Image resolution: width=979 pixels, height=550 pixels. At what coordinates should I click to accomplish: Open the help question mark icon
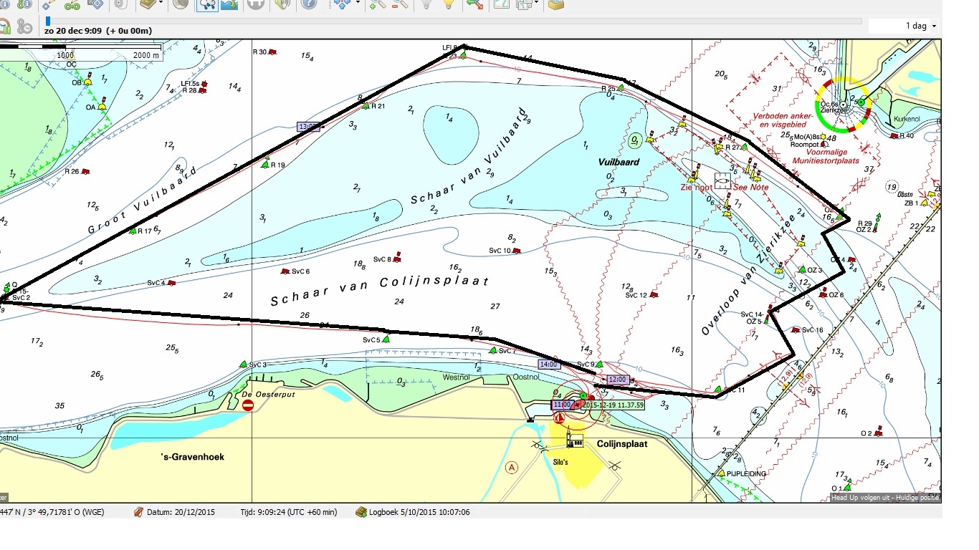click(x=308, y=4)
